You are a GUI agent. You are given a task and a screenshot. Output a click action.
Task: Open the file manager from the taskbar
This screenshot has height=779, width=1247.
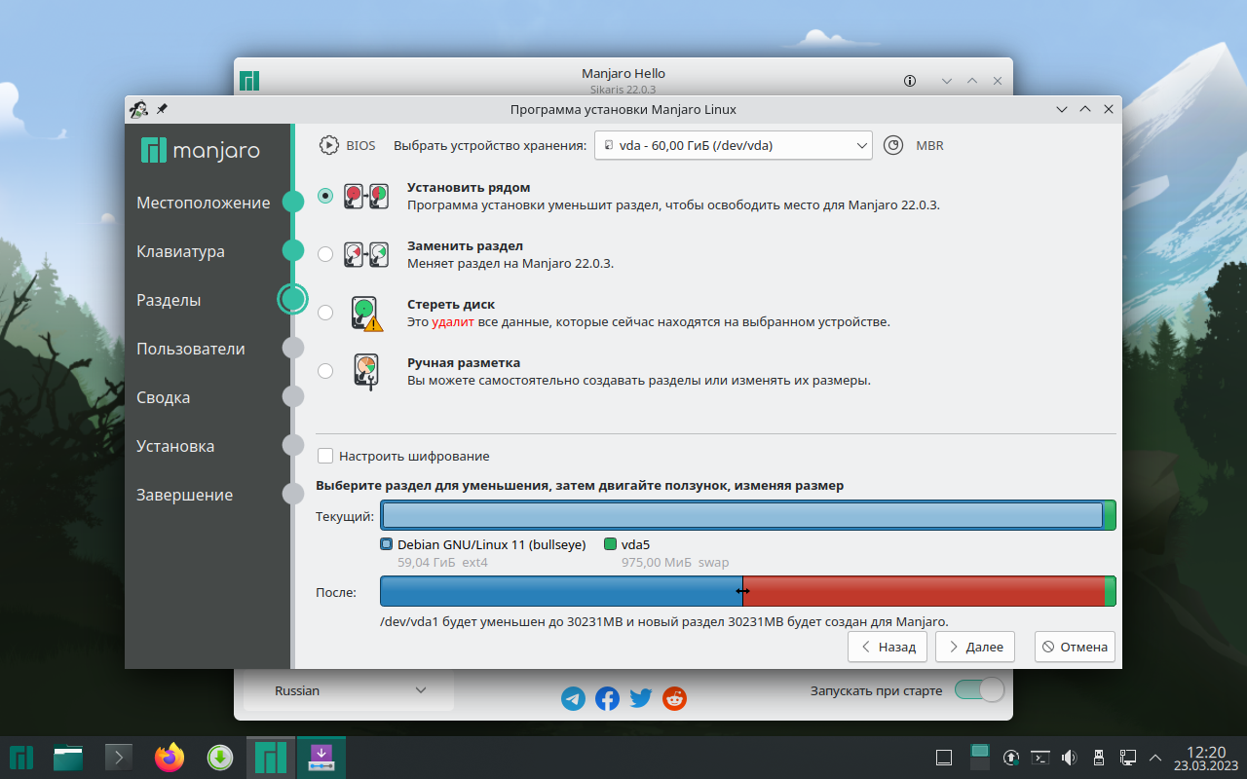click(69, 757)
